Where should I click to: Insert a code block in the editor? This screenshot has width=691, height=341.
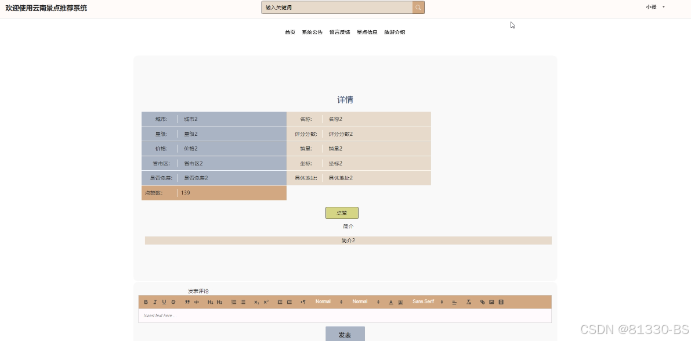(x=197, y=302)
